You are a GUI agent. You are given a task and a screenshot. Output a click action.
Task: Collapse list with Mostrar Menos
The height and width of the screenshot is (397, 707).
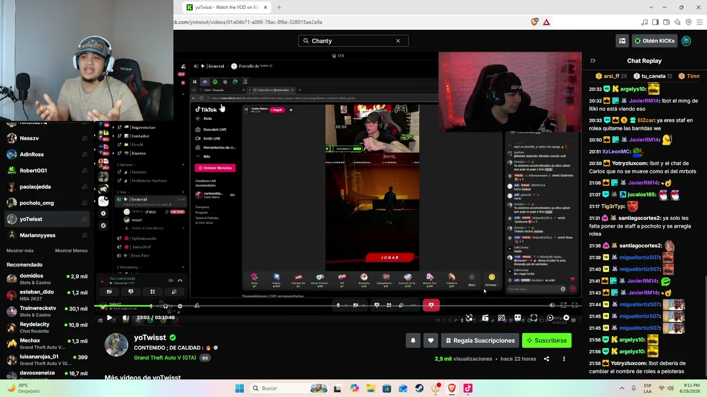(71, 250)
